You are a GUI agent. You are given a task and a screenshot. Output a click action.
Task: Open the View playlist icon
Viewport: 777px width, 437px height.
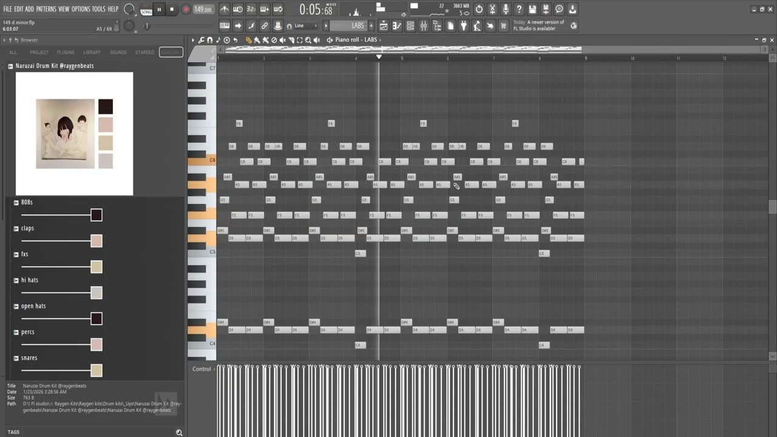click(384, 25)
